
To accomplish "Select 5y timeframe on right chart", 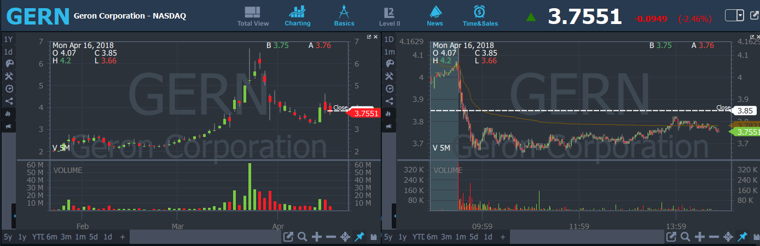I will [x=388, y=237].
